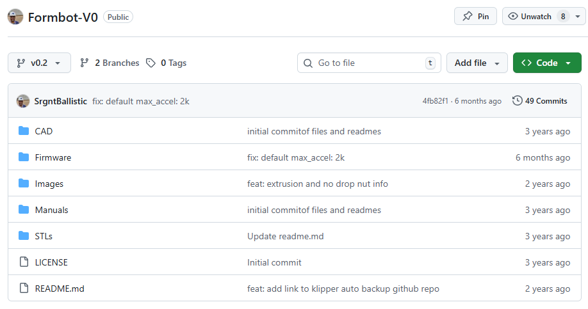Click '3 years ago' in the CAD row
The image size is (588, 309).
tap(548, 131)
